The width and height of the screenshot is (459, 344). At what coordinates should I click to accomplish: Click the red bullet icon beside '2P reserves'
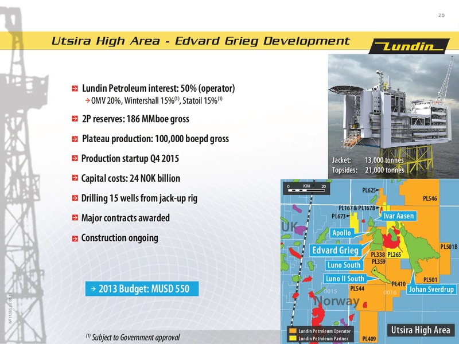[x=75, y=119]
